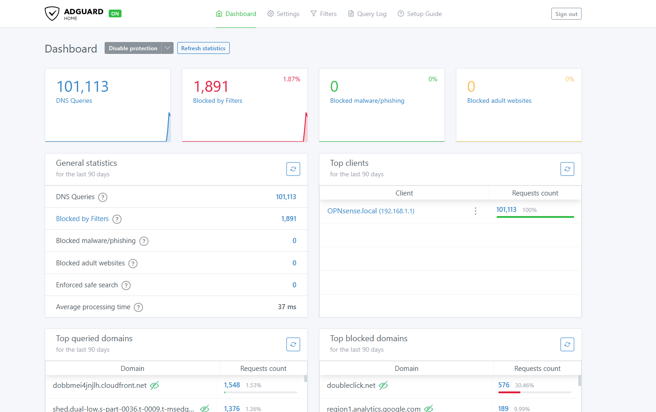The height and width of the screenshot is (412, 656).
Task: Click the Client column header in Top clients
Action: 404,193
